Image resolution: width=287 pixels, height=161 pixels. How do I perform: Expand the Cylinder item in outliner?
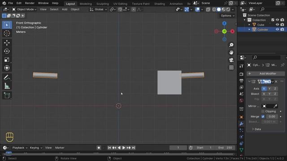point(249,30)
